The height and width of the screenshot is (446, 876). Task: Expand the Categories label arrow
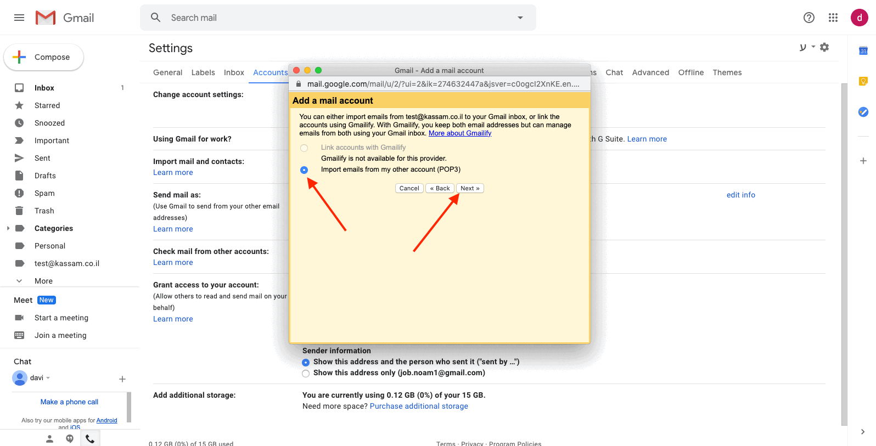(x=8, y=228)
